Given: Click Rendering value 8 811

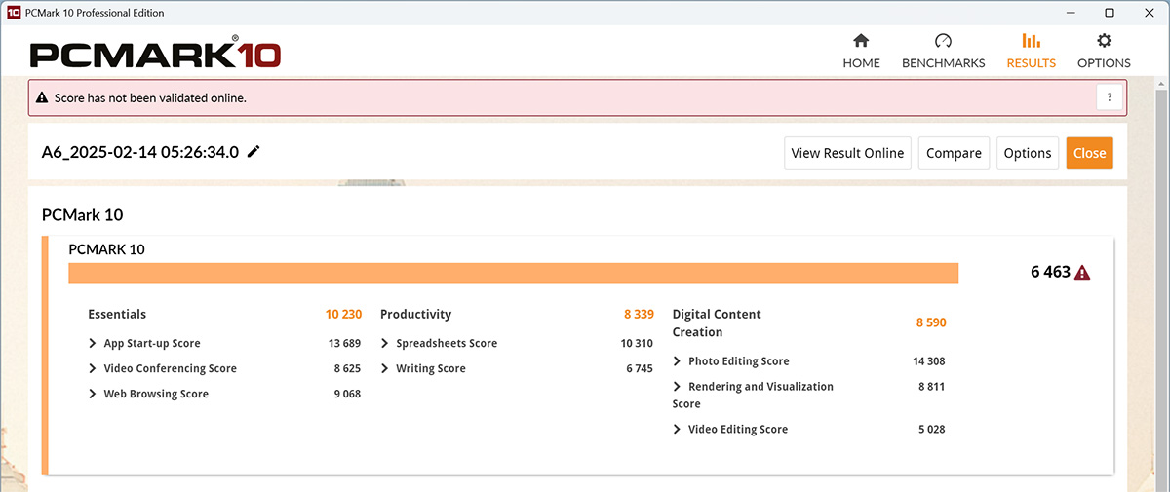Looking at the screenshot, I should (931, 387).
